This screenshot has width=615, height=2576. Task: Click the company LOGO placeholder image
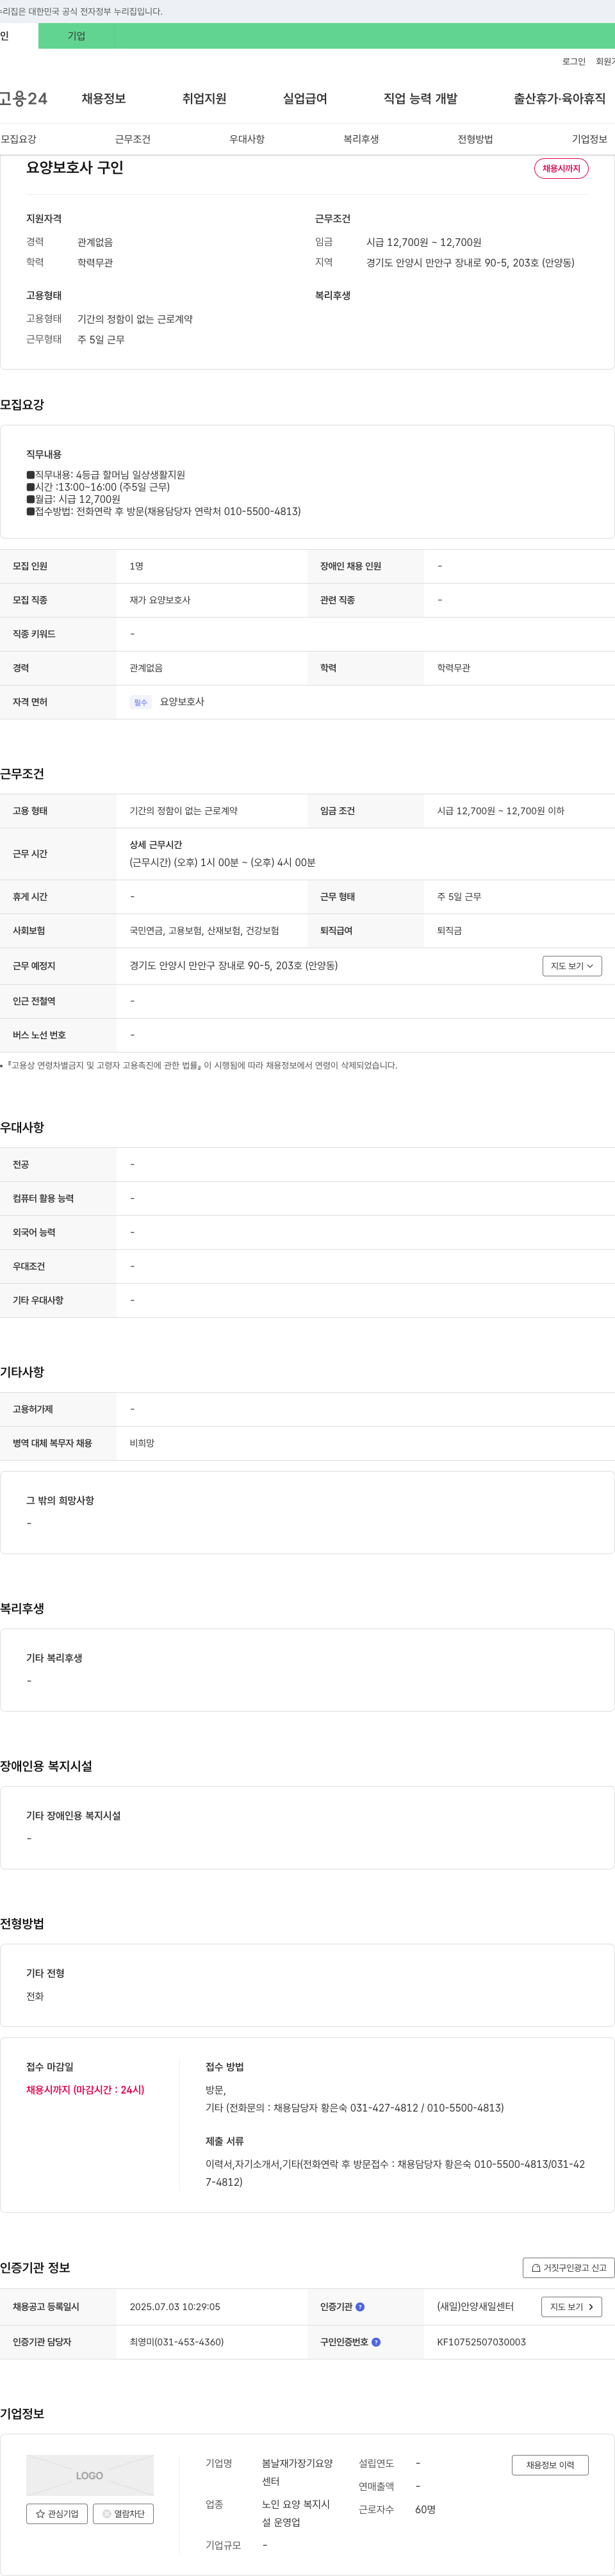(90, 2475)
